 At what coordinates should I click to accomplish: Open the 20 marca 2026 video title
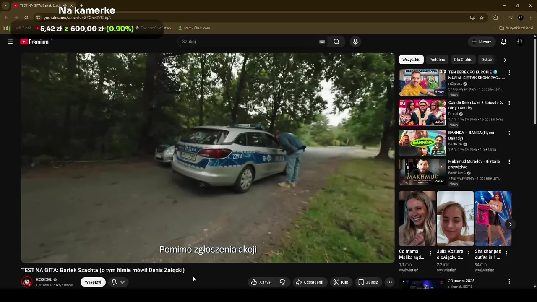click(x=461, y=281)
